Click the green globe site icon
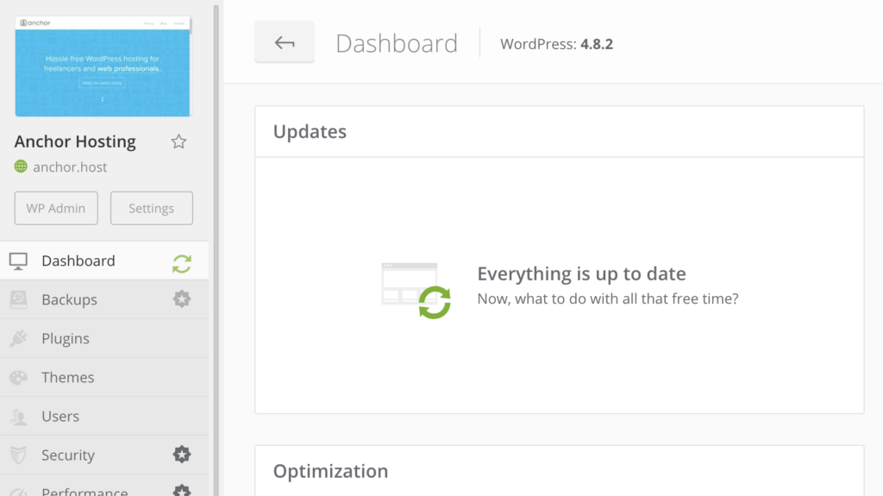 21,166
